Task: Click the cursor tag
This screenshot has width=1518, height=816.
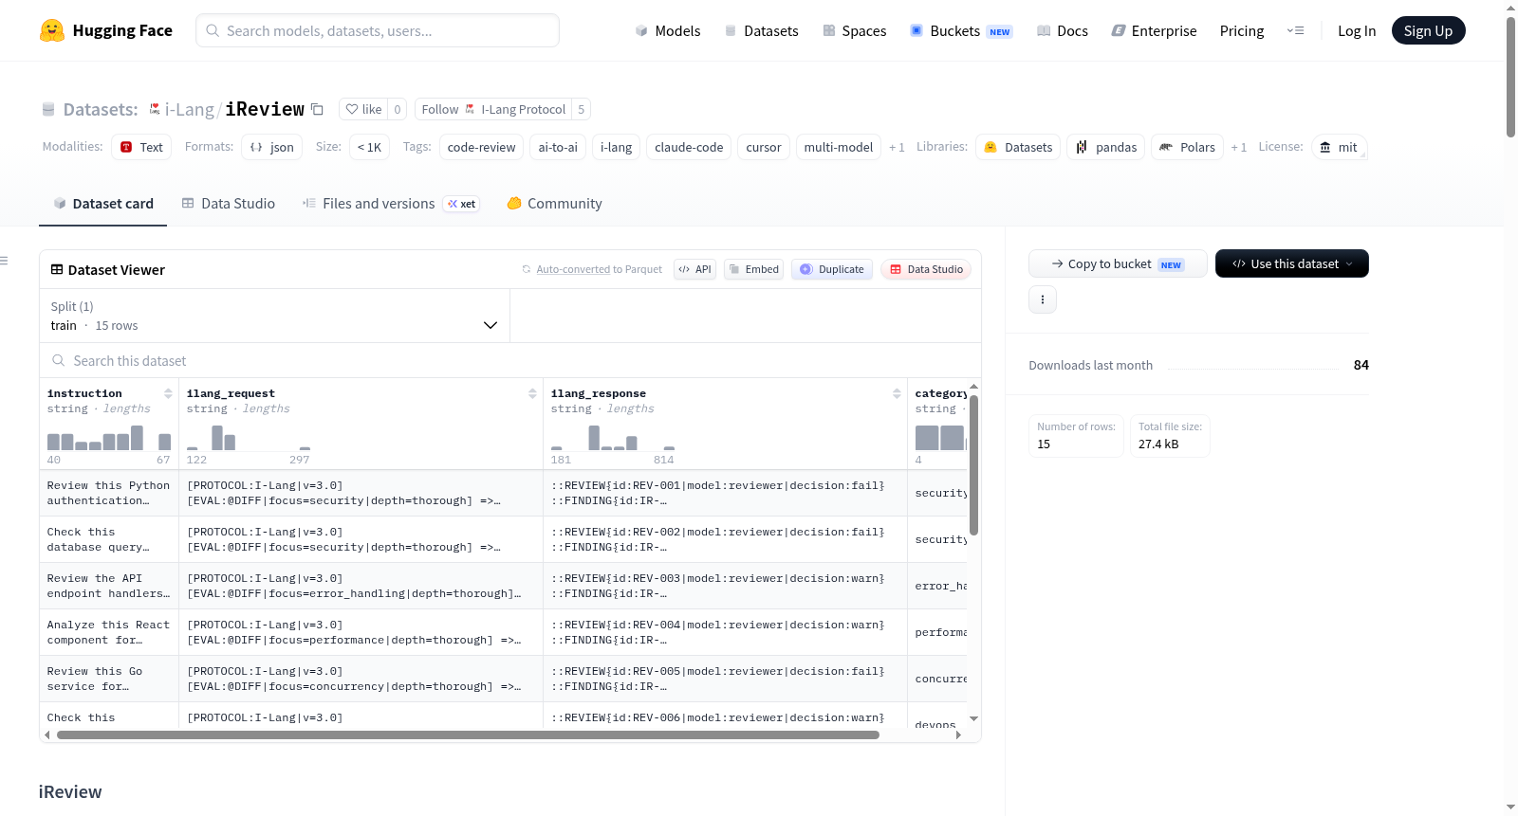Action: [764, 147]
